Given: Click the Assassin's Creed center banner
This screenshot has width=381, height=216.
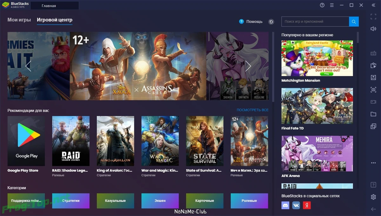Looking at the screenshot, I should tap(138, 66).
